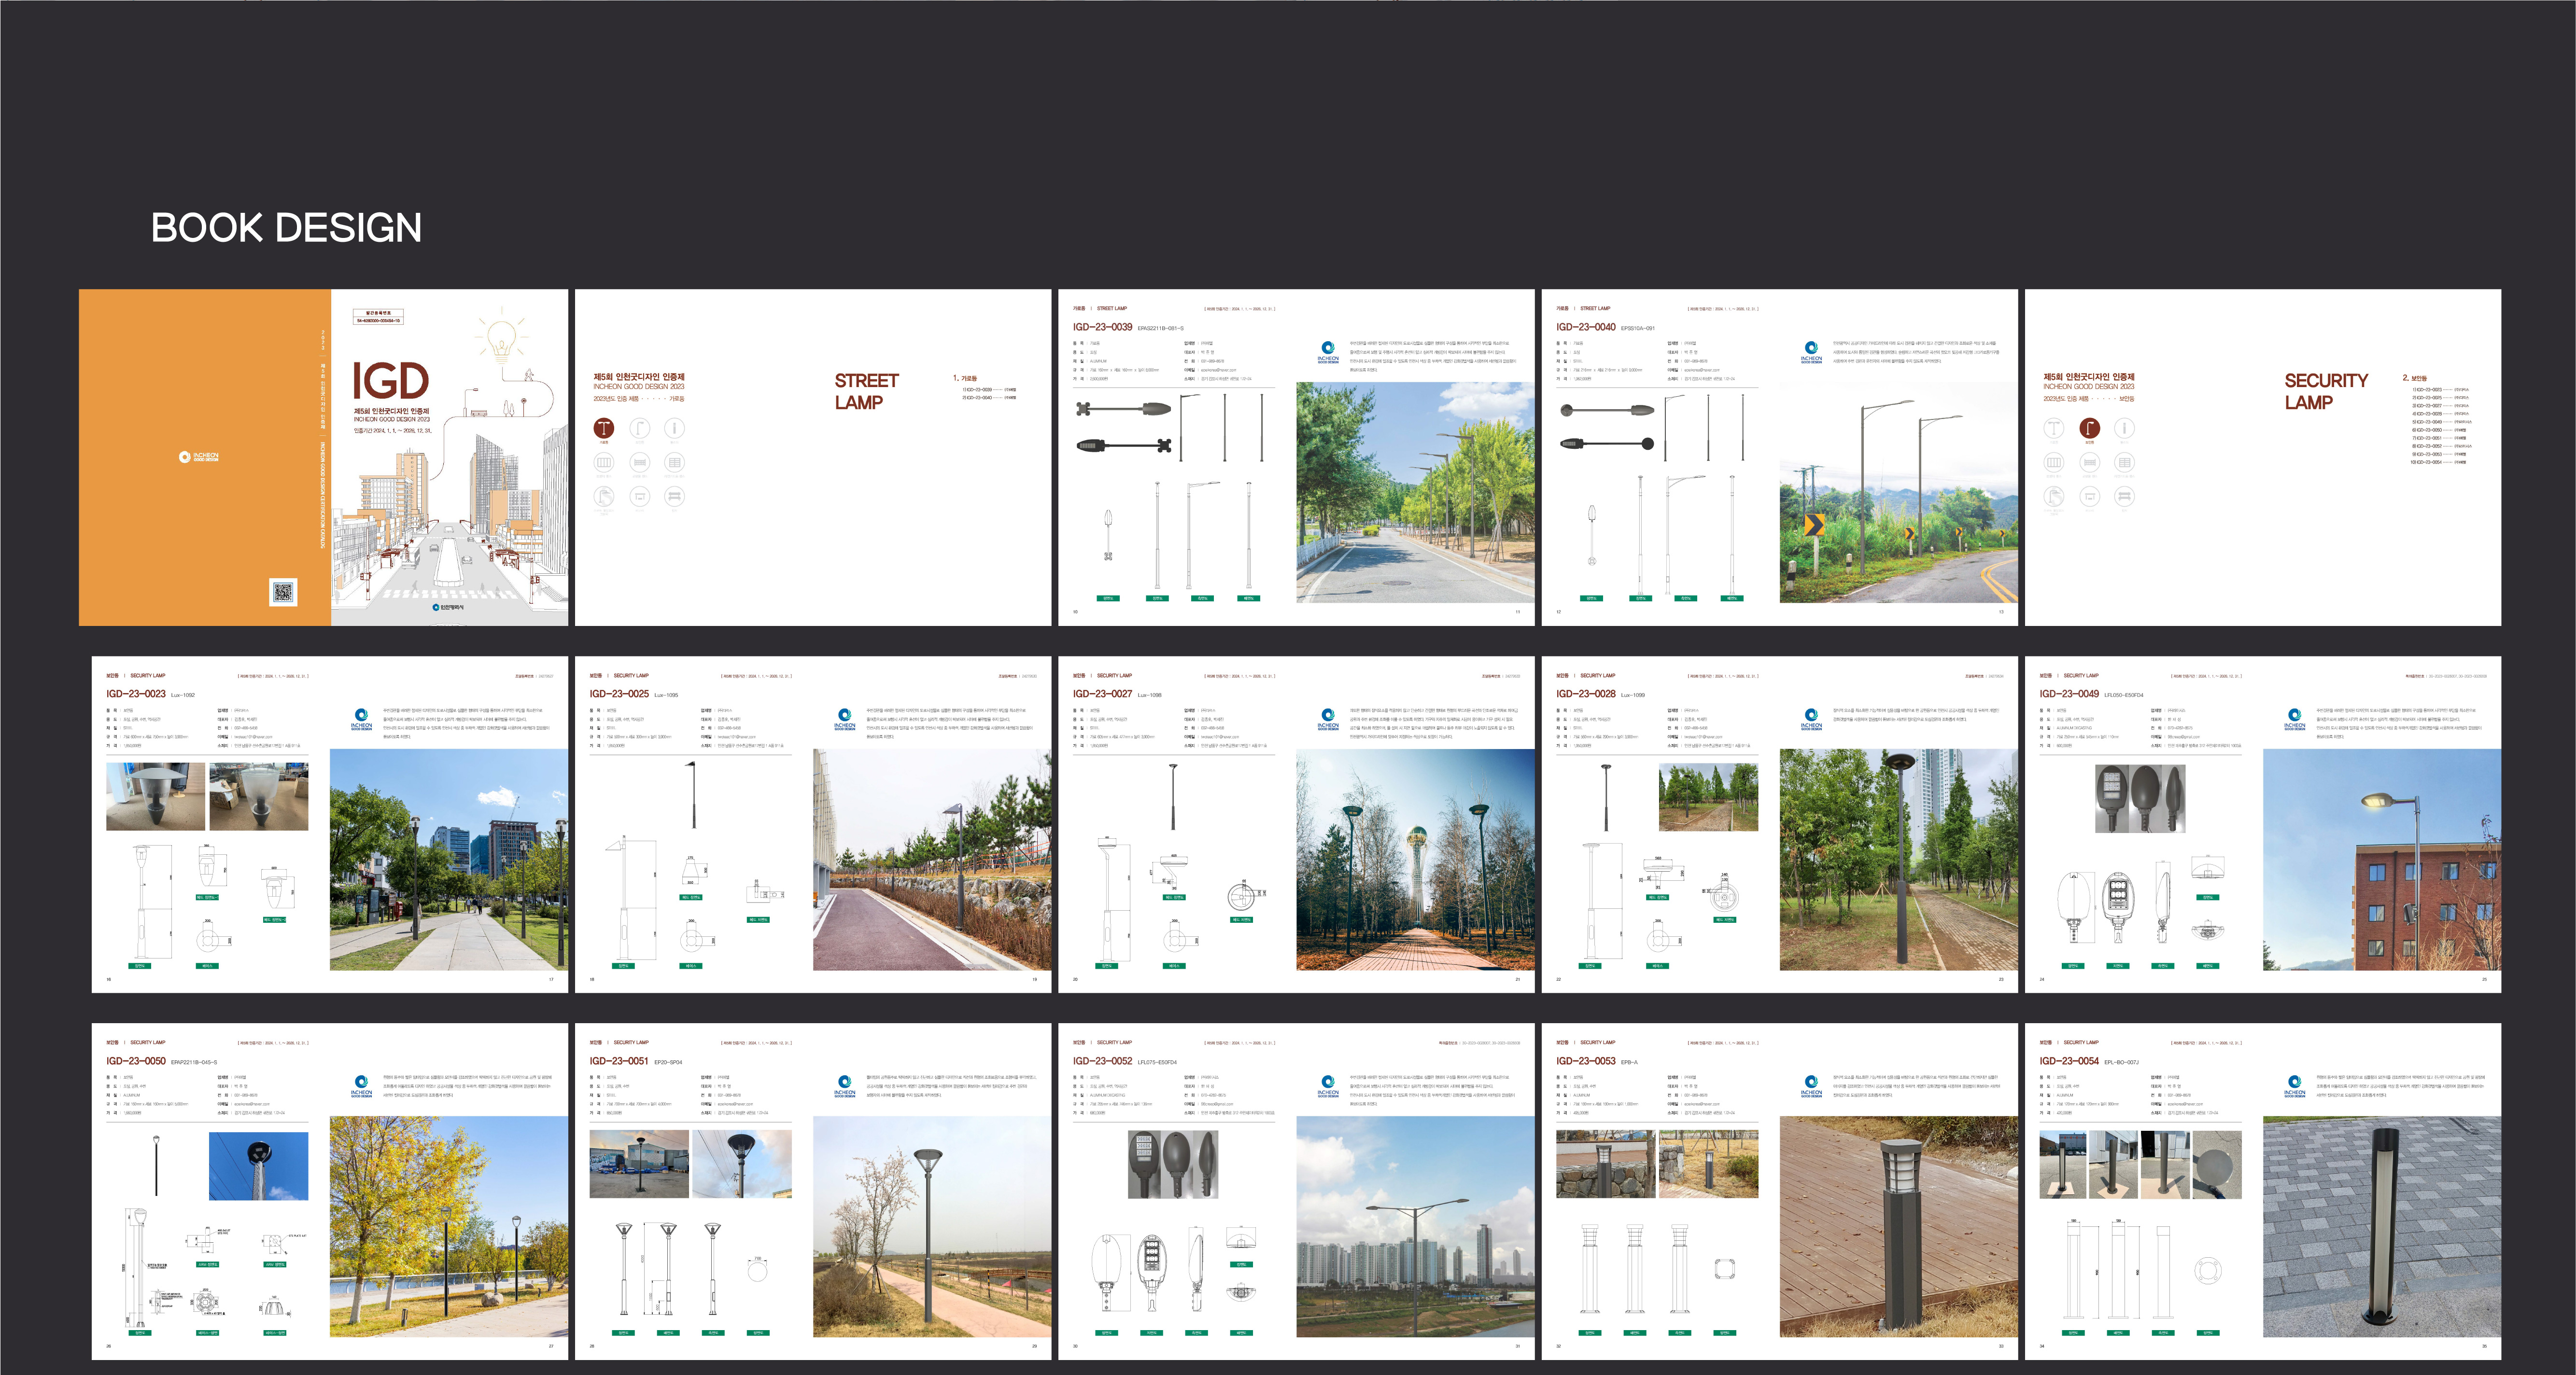
Task: Click the curved road photo on IGD-23-0040 spread
Action: (x=1898, y=493)
